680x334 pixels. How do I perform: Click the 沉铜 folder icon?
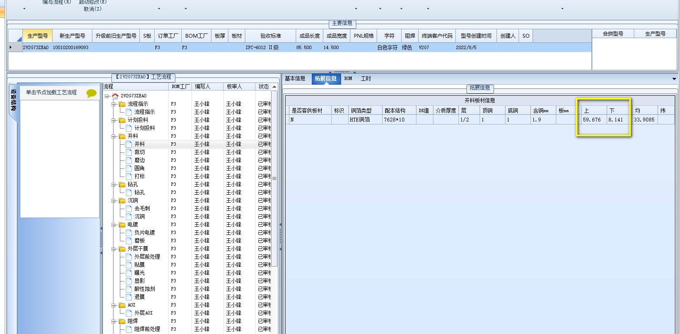click(x=122, y=200)
